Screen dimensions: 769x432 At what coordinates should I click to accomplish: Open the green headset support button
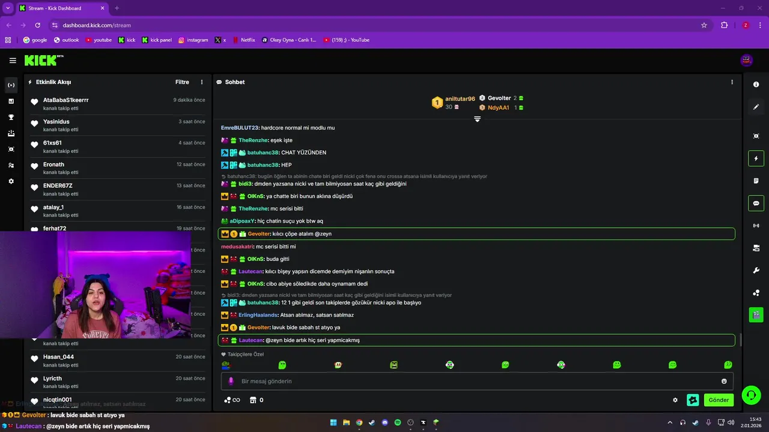coord(751,395)
